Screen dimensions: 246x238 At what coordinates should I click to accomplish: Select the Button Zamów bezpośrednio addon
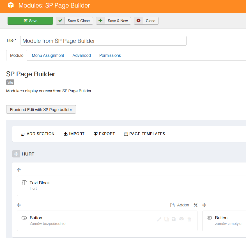pyautogui.click(x=107, y=221)
